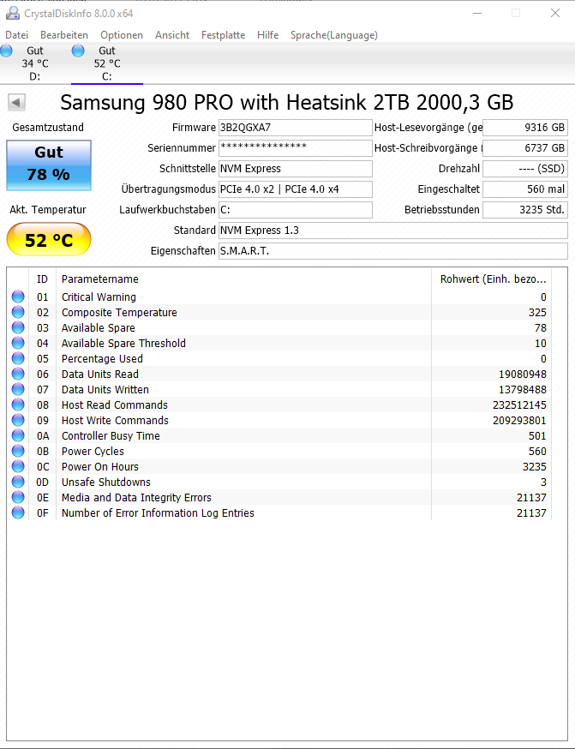Image resolution: width=575 pixels, height=749 pixels.
Task: Click the Eigenschaften field S.M.A.R.T.
Action: point(393,251)
